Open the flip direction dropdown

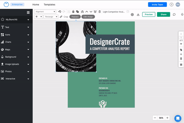coord(39,17)
